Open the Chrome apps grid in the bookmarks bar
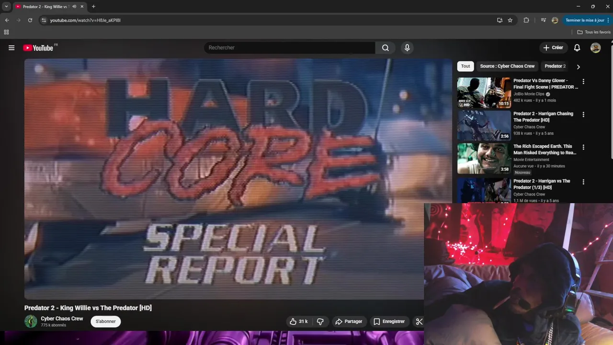 click(6, 32)
